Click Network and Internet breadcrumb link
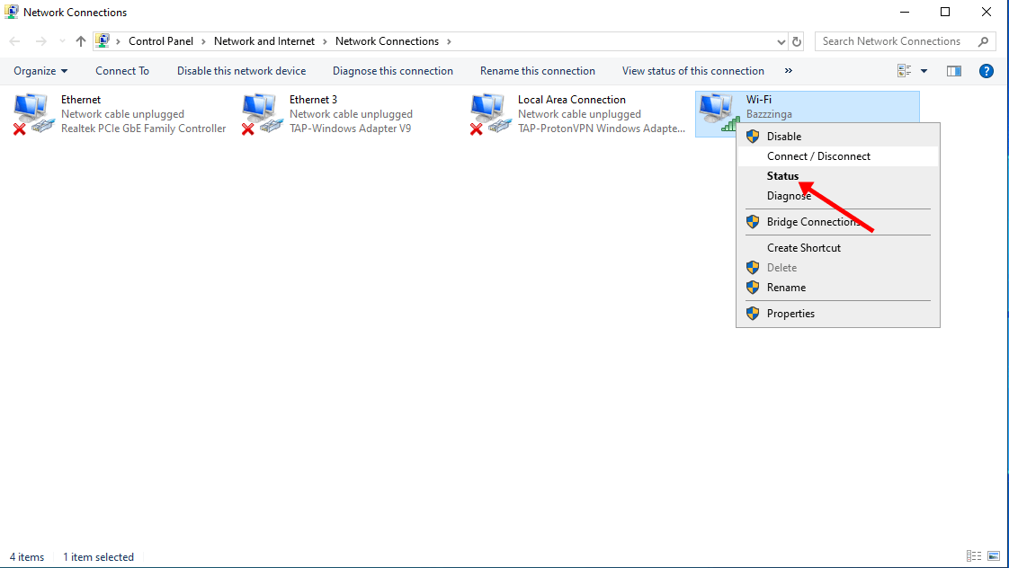This screenshot has width=1009, height=568. [264, 41]
